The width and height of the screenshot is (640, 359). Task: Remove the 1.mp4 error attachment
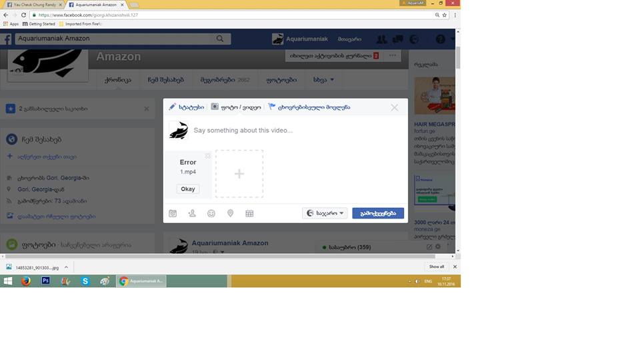click(208, 156)
